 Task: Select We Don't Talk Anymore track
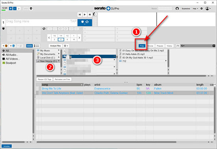tap(125, 93)
